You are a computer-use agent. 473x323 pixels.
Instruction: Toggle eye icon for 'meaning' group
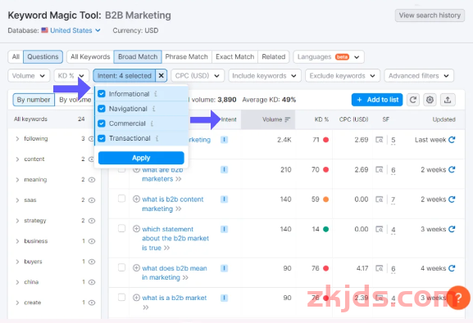pos(92,180)
